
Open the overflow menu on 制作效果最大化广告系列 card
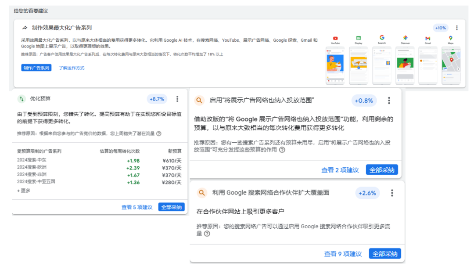tap(458, 28)
